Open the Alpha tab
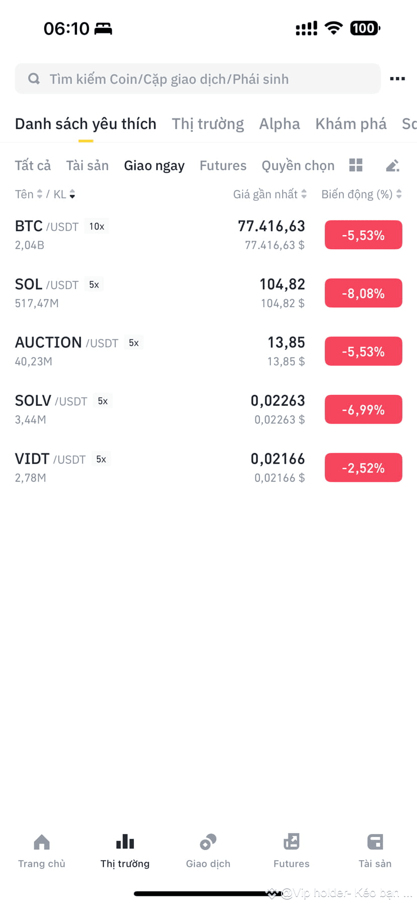Screen dimensions: 417x904 click(x=280, y=124)
